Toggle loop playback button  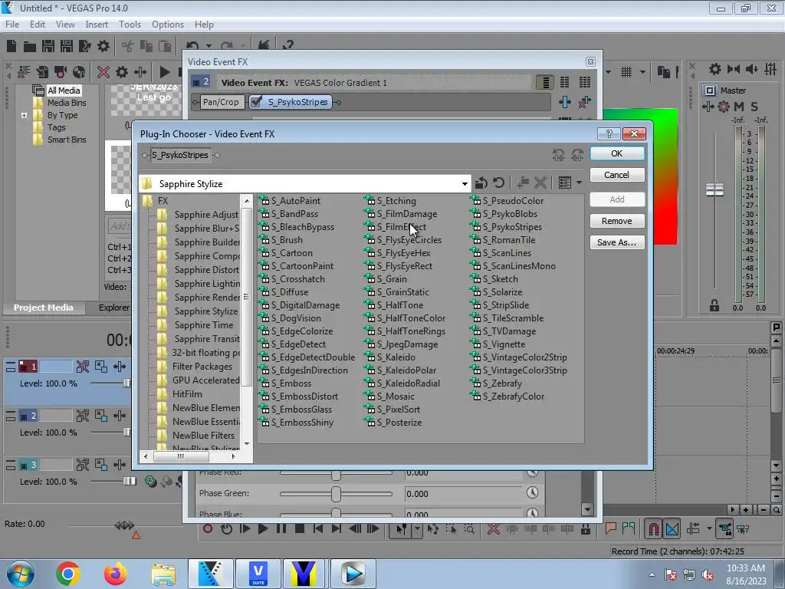[x=226, y=528]
